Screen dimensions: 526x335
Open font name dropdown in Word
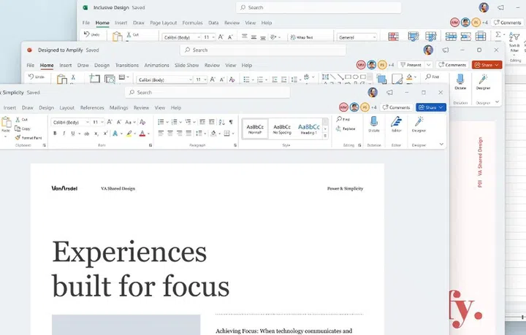coord(88,123)
